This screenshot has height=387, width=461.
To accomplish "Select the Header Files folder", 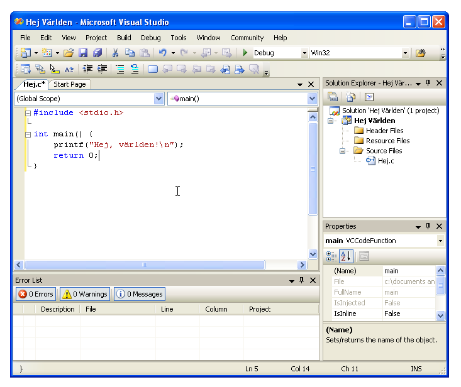I will click(384, 131).
